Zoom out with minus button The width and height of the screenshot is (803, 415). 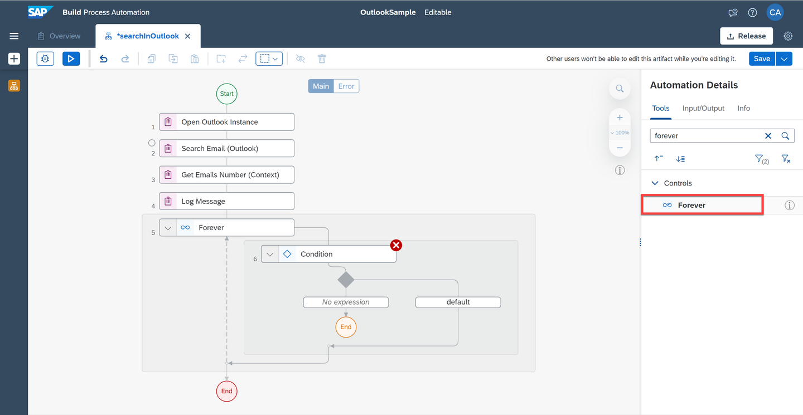(620, 148)
